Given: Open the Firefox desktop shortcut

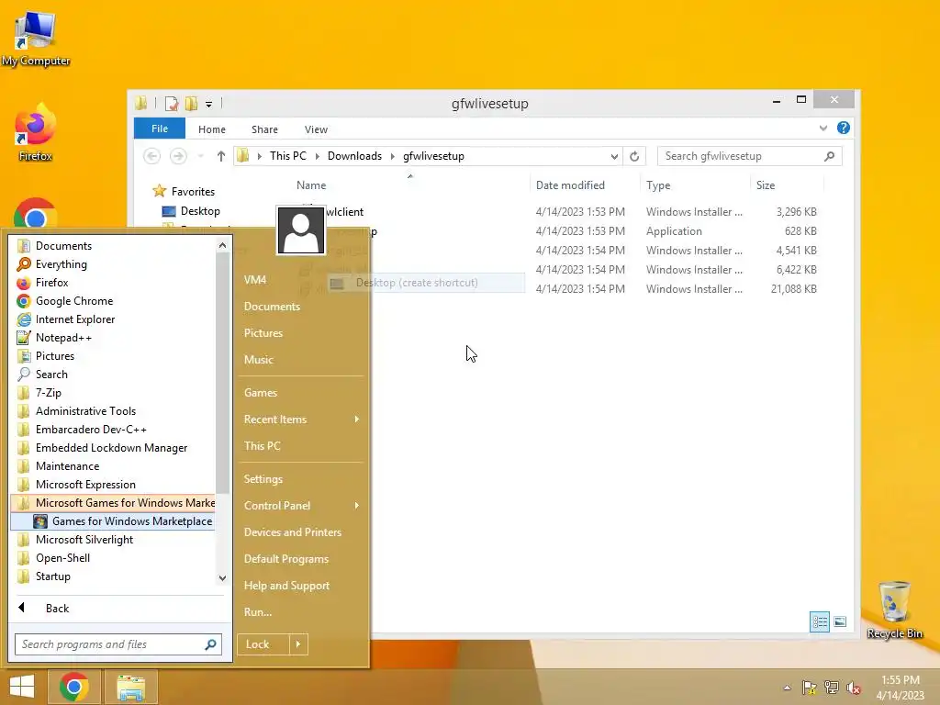Looking at the screenshot, I should pyautogui.click(x=36, y=132).
